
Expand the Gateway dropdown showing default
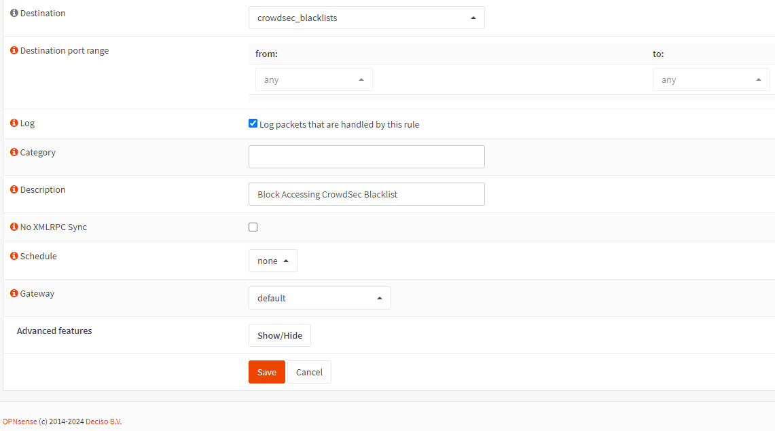tap(319, 297)
